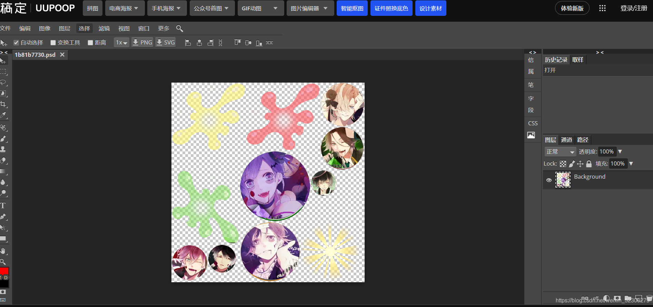The height and width of the screenshot is (307, 653).
Task: Enable the 变换工具 checkbox
Action: 53,43
